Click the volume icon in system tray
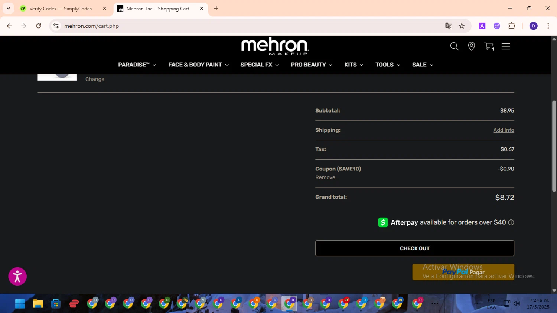557x313 pixels. click(x=517, y=303)
